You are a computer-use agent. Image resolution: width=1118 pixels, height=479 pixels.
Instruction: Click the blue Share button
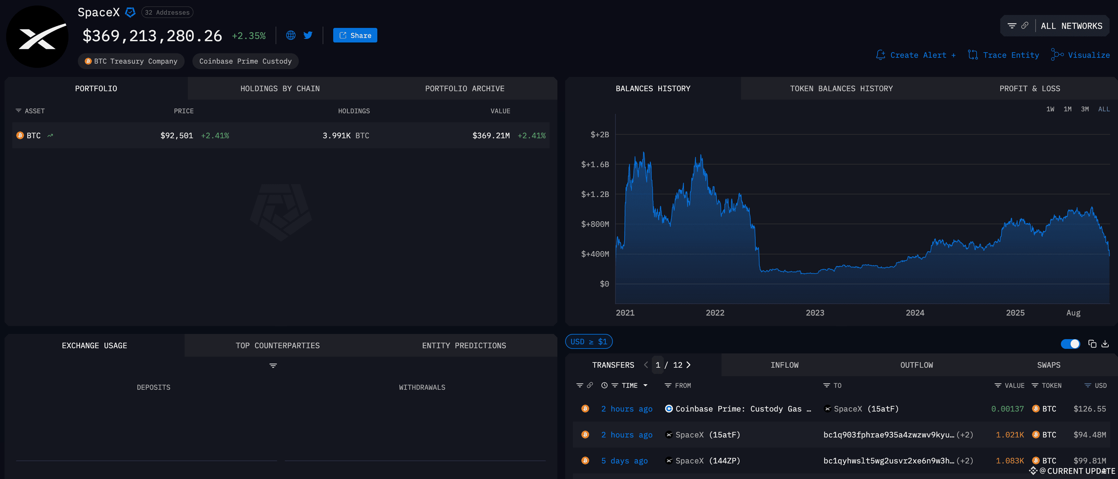[x=355, y=36]
